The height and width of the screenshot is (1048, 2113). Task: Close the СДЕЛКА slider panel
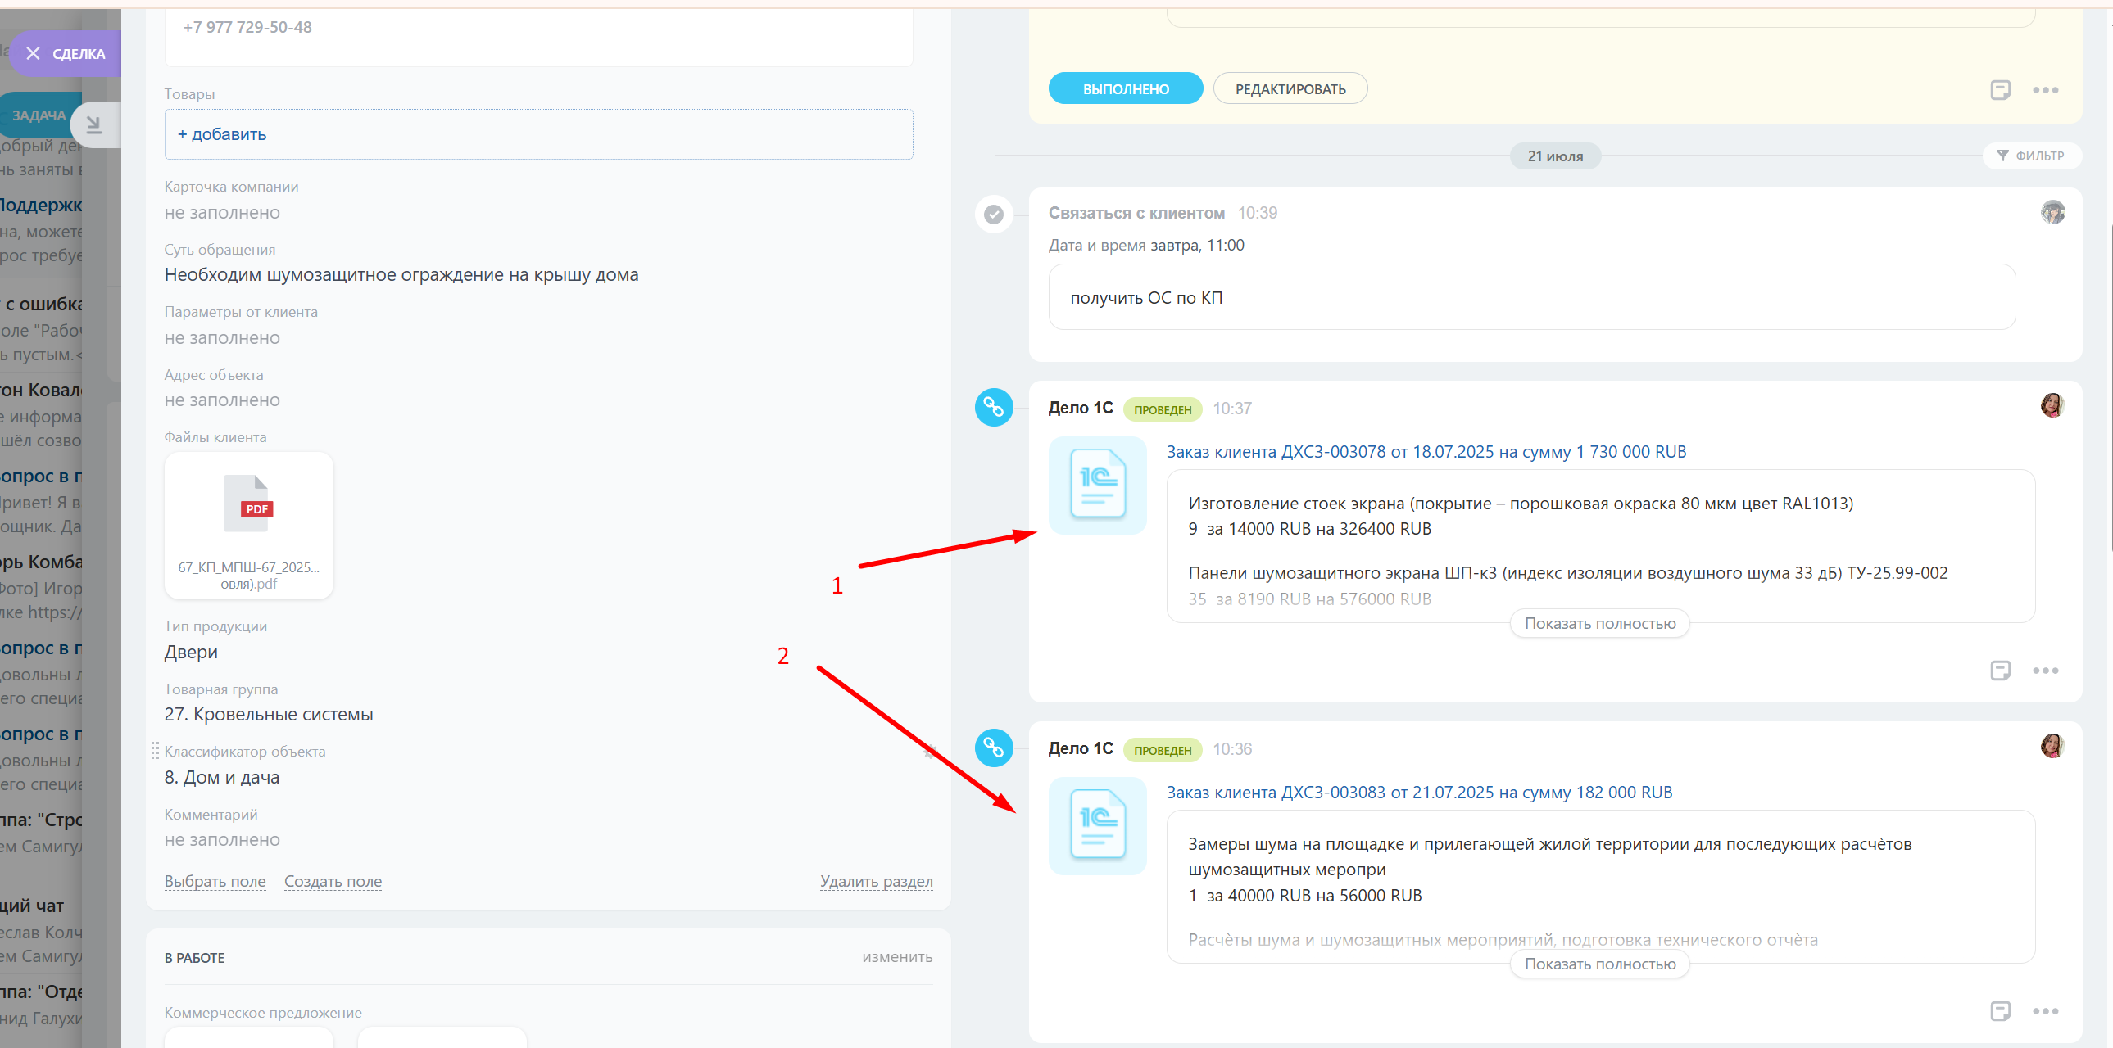click(33, 53)
